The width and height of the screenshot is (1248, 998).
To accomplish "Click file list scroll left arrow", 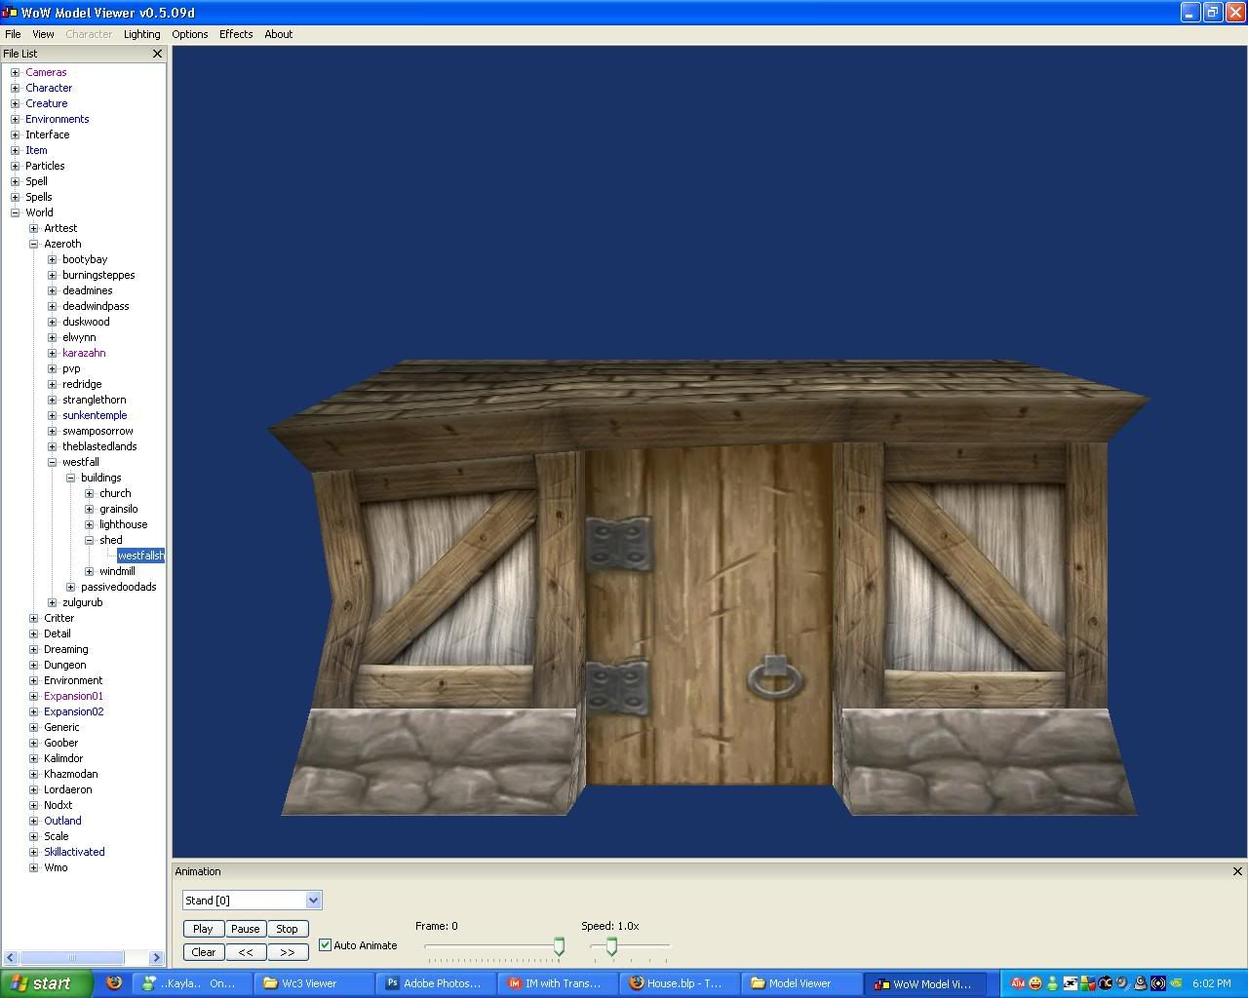I will click(10, 958).
